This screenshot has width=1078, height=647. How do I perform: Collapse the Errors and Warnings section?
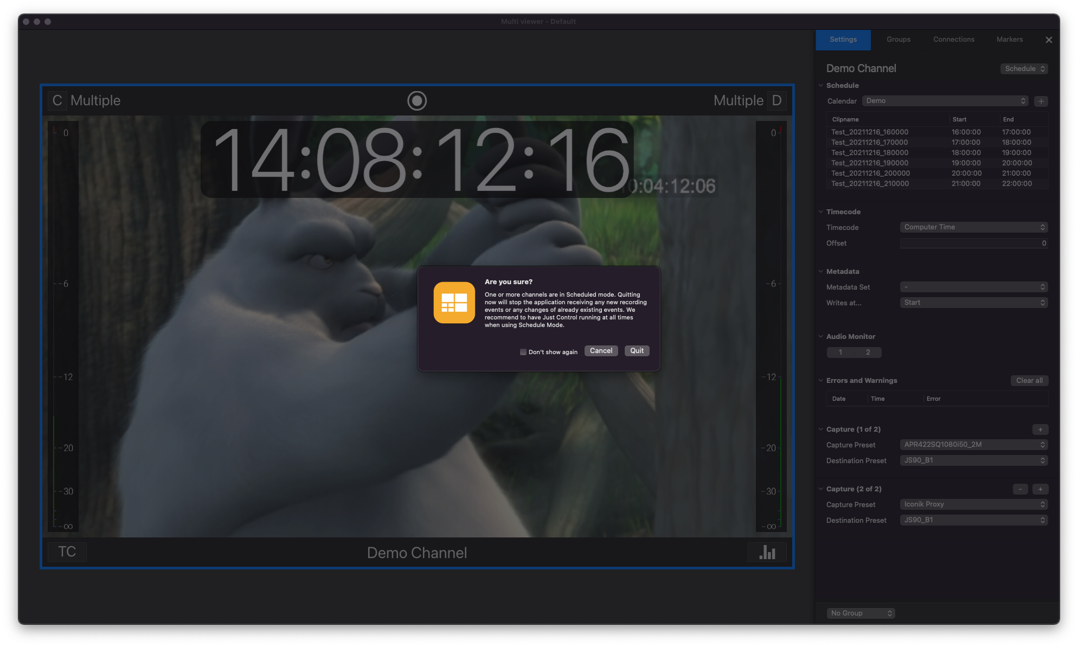tap(820, 381)
